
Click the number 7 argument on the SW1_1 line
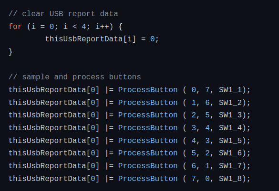tap(207, 90)
